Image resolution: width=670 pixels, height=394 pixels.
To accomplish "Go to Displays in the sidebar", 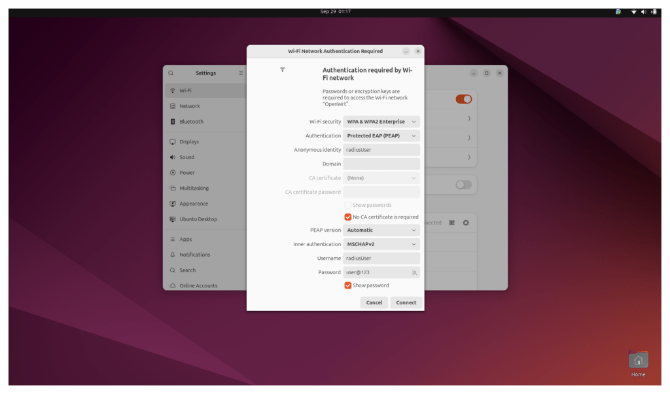I will [x=189, y=142].
